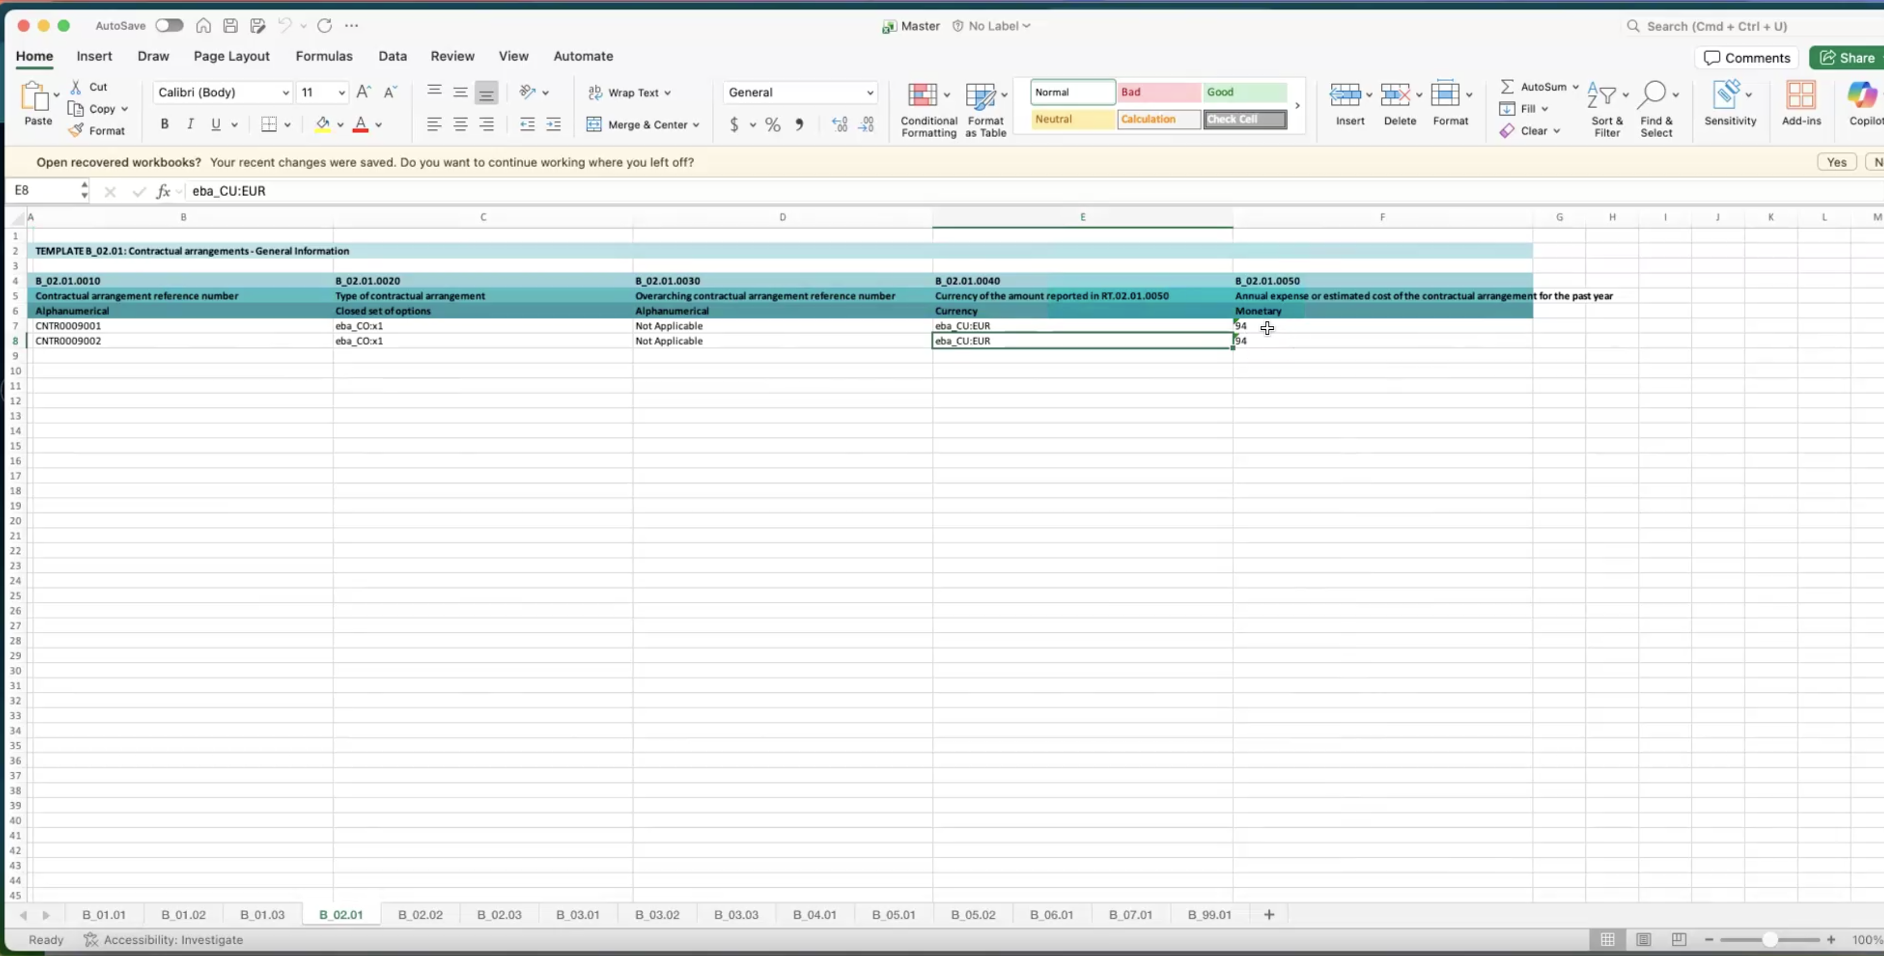The height and width of the screenshot is (956, 1884).
Task: Click the Sensitivity icon
Action: [1727, 95]
